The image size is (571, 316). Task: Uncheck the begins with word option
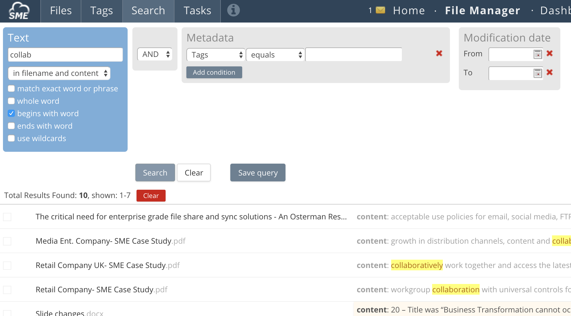11,114
